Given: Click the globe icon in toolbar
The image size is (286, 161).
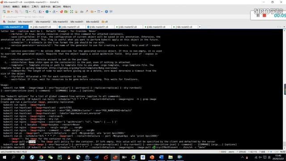Looking at the screenshot, I should [x=47, y=12].
